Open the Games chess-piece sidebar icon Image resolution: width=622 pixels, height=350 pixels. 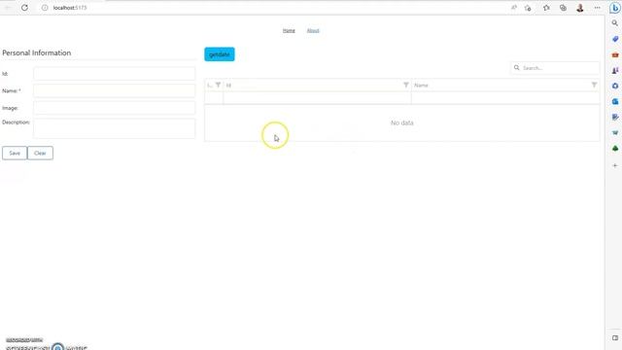[615, 70]
